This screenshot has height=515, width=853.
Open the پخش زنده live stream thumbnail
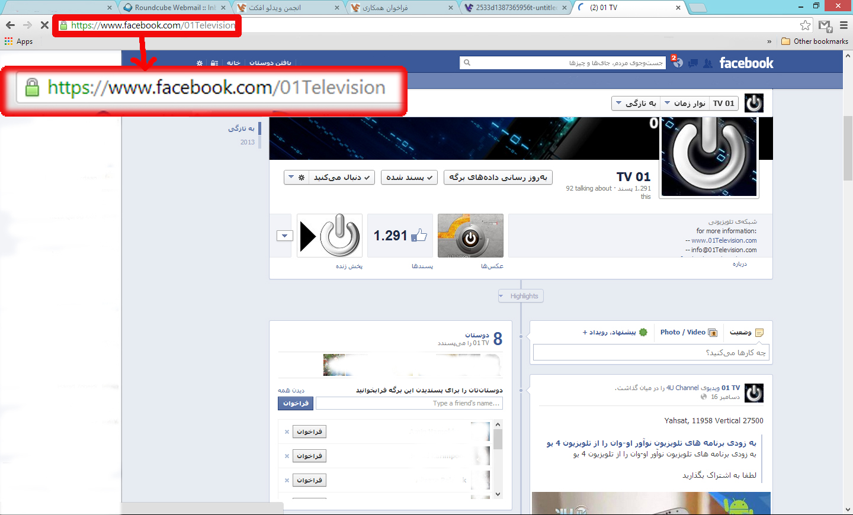(329, 236)
